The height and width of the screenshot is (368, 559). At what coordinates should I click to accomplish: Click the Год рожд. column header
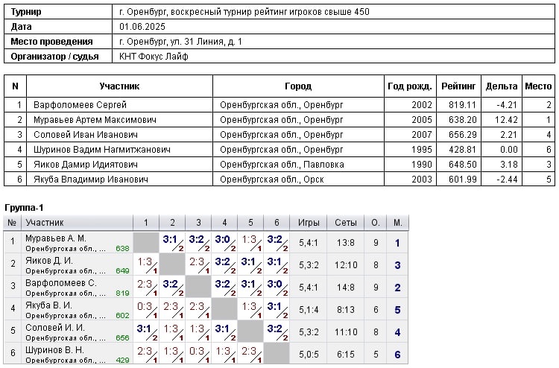point(408,86)
